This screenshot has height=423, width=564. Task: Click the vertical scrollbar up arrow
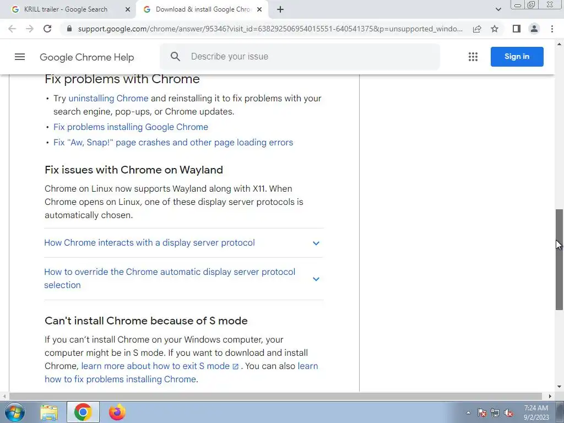tap(560, 44)
